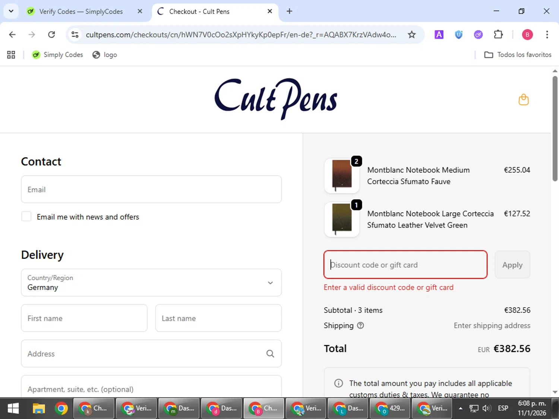Focus the Email field
The image size is (559, 419).
151,189
